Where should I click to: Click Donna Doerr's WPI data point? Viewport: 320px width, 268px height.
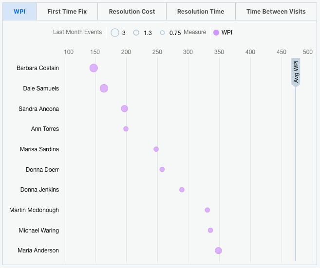pyautogui.click(x=162, y=169)
